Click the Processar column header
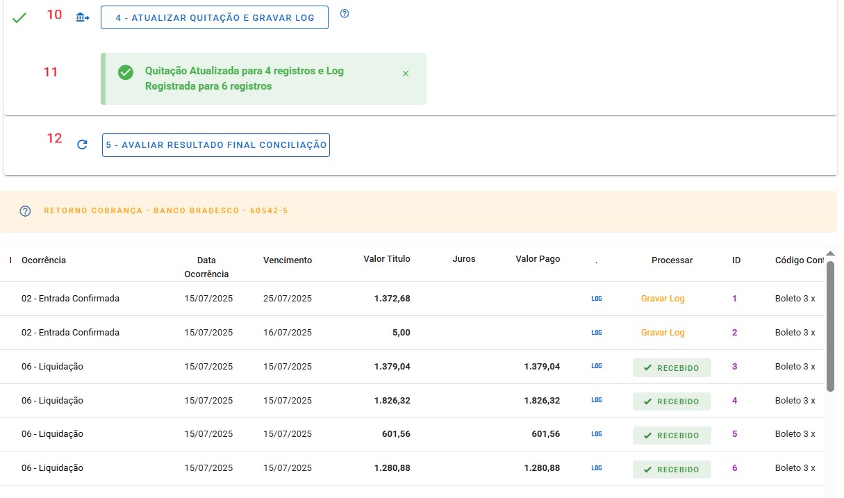Viewport: 844px width, 498px height. pyautogui.click(x=672, y=260)
